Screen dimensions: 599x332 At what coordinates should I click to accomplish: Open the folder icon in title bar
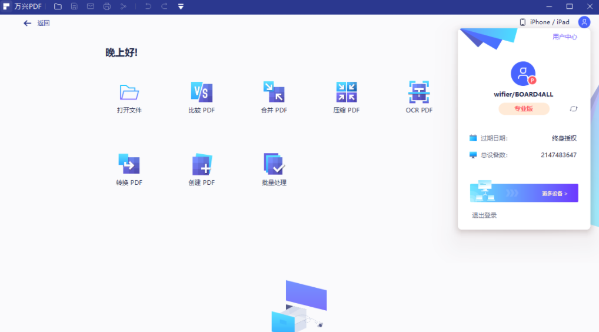[x=58, y=6]
